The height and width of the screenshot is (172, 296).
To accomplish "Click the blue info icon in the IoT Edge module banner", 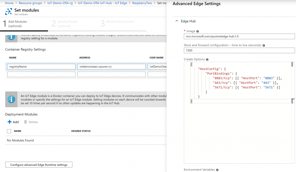I will click(x=11, y=99).
